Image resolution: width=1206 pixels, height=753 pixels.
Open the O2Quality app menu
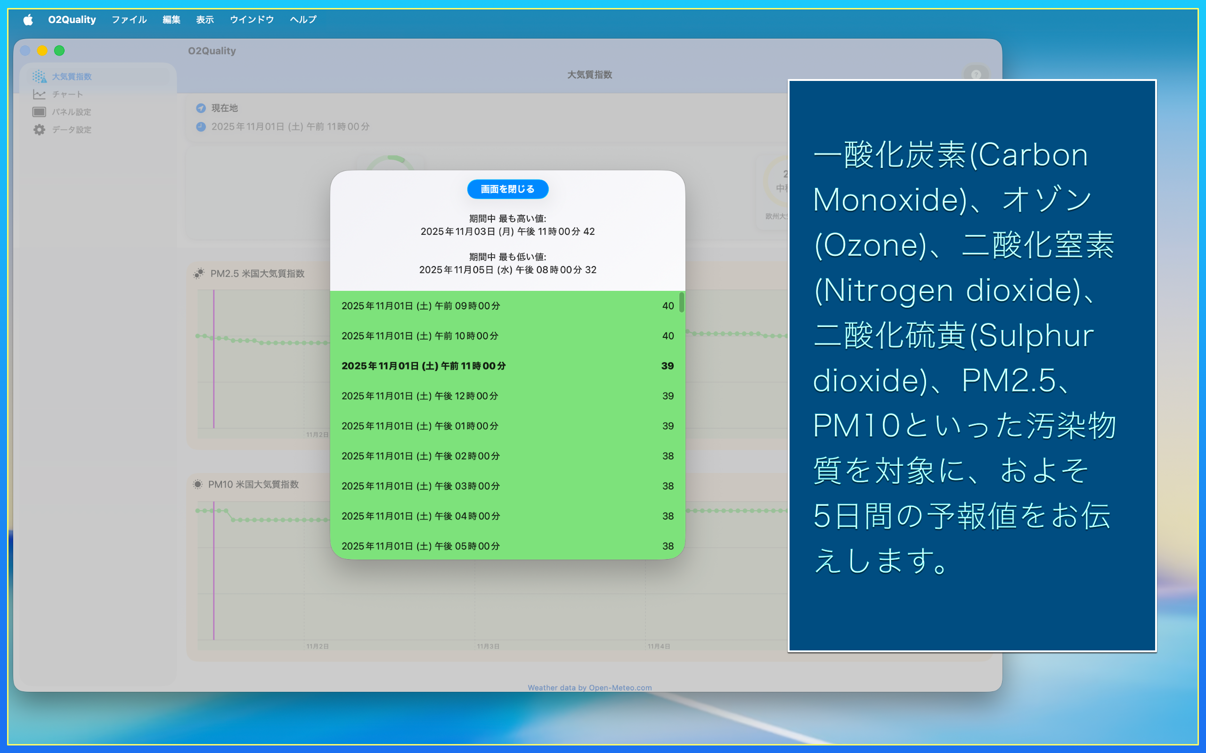click(x=72, y=19)
